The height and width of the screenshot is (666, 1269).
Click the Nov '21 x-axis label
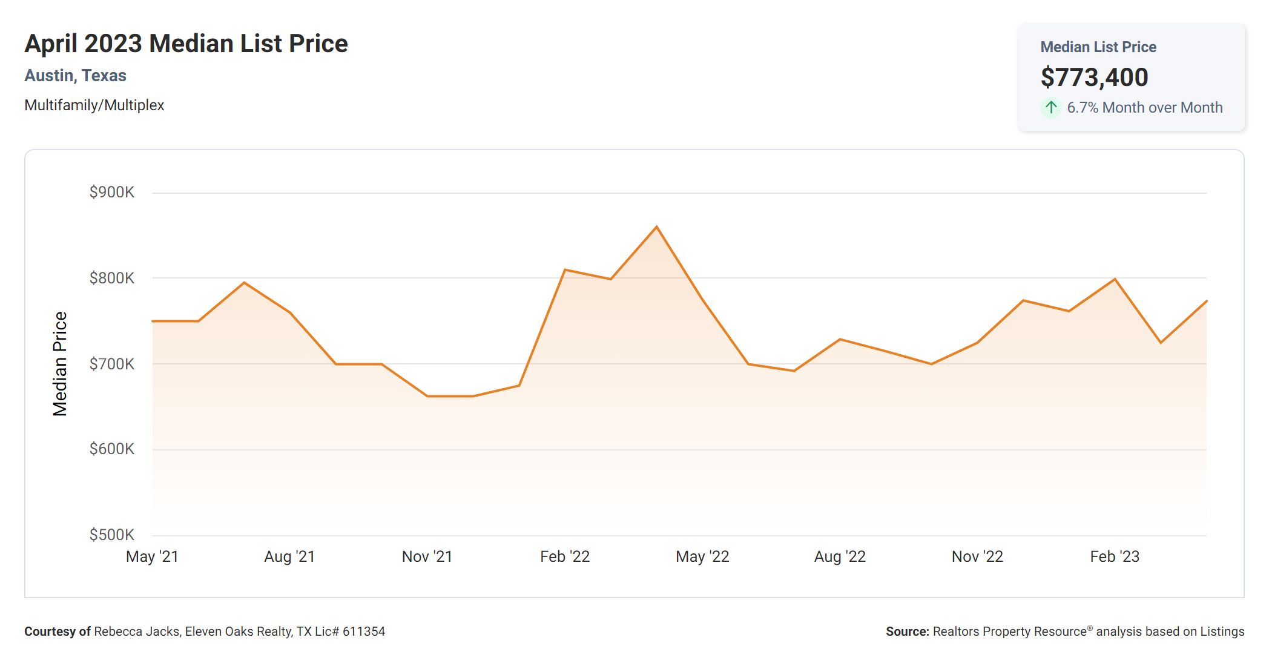427,556
